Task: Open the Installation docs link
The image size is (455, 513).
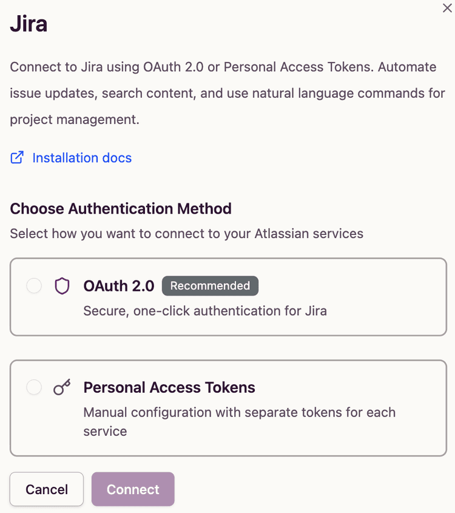Action: [82, 157]
